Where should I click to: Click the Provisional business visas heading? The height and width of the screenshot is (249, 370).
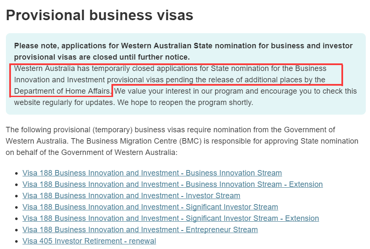(99, 15)
